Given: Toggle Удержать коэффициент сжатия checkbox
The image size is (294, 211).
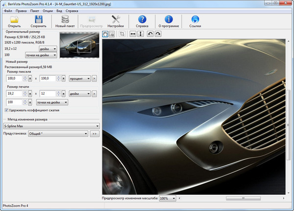Looking at the screenshot, I should 6,111.
